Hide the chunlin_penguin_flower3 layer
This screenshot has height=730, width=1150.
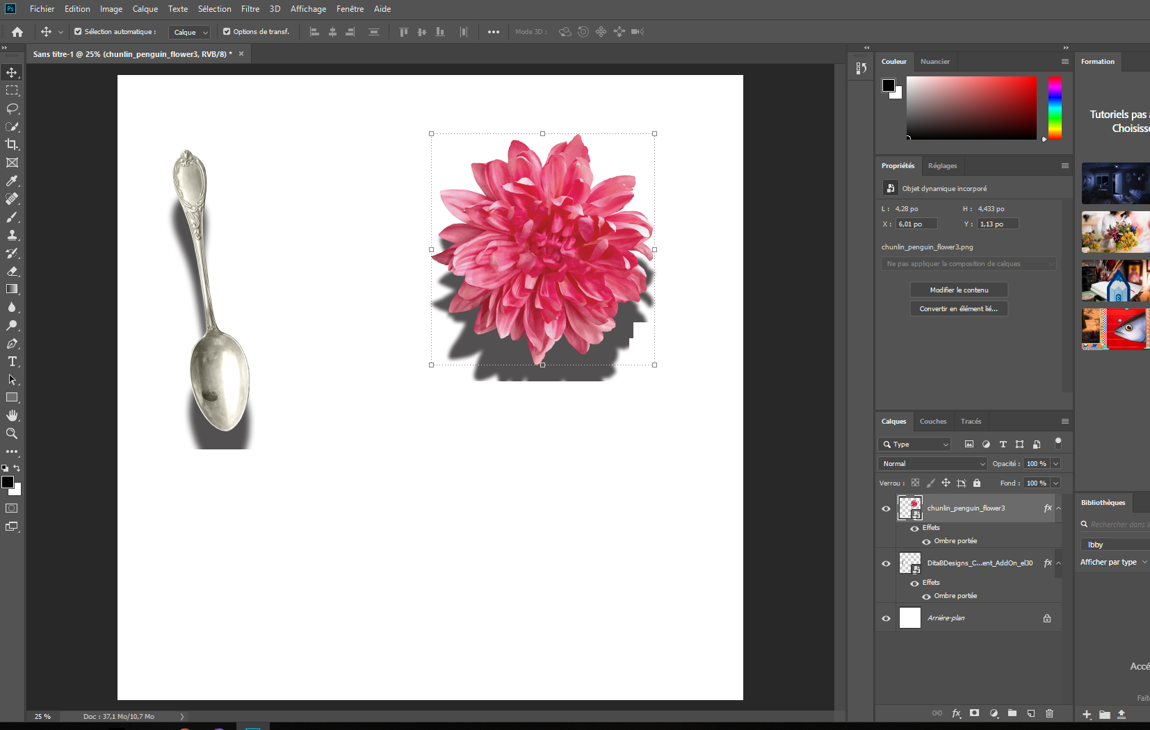coord(886,508)
